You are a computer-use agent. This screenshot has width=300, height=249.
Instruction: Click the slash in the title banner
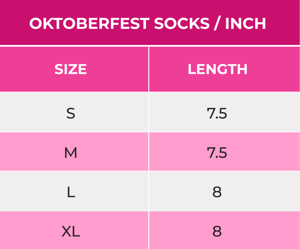coord(217,23)
